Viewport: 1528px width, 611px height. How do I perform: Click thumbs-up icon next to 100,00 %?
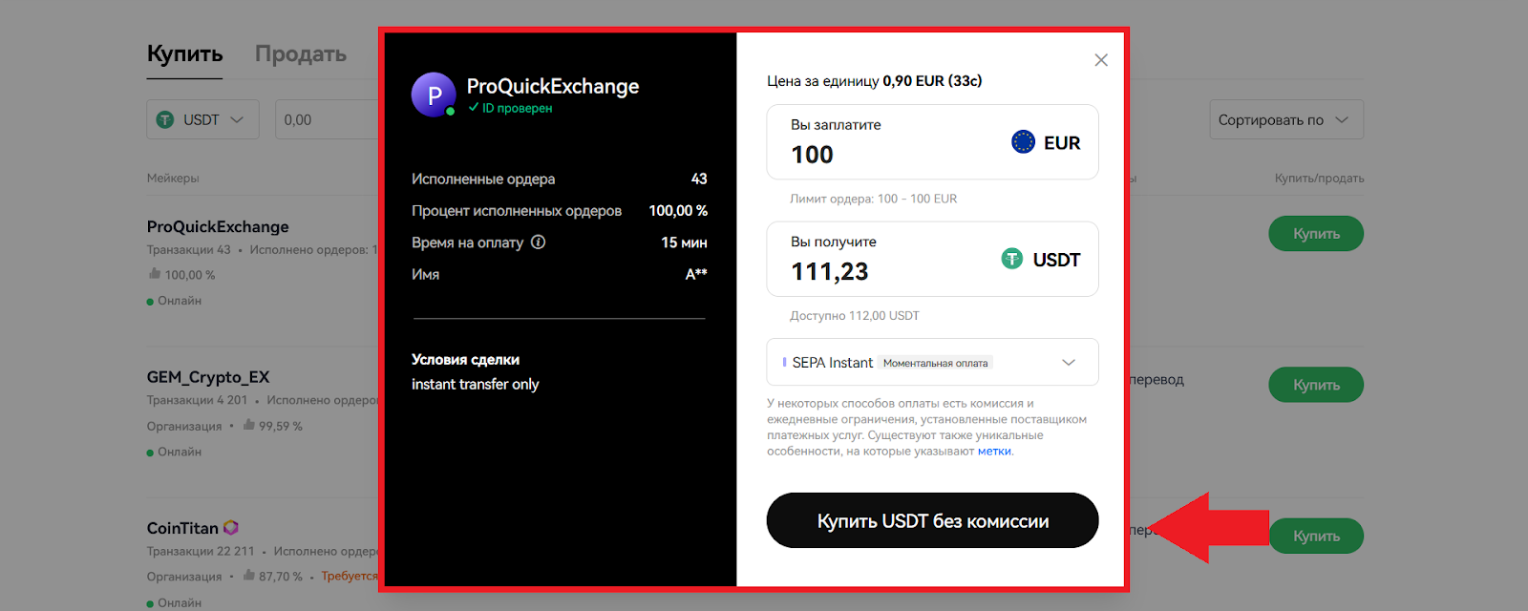click(x=155, y=274)
